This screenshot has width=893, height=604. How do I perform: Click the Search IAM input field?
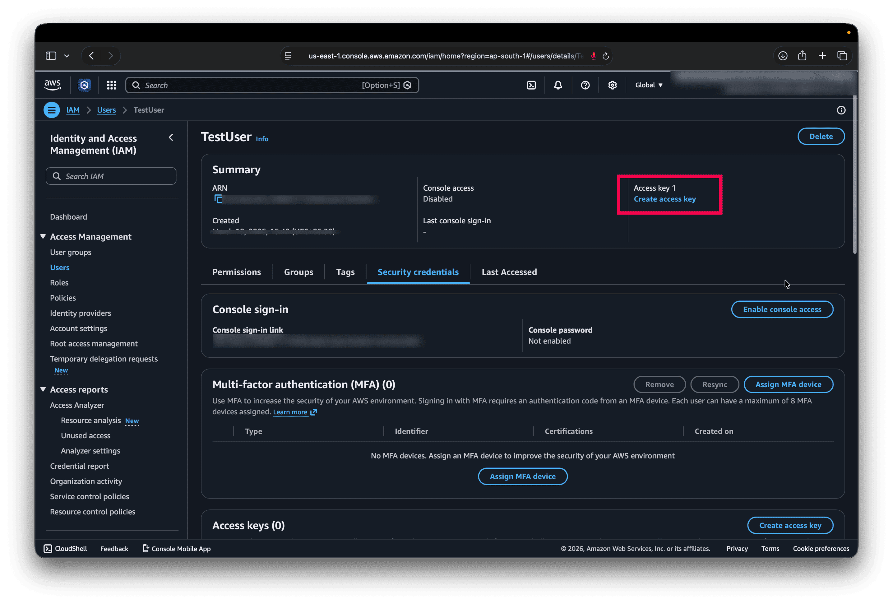click(111, 176)
